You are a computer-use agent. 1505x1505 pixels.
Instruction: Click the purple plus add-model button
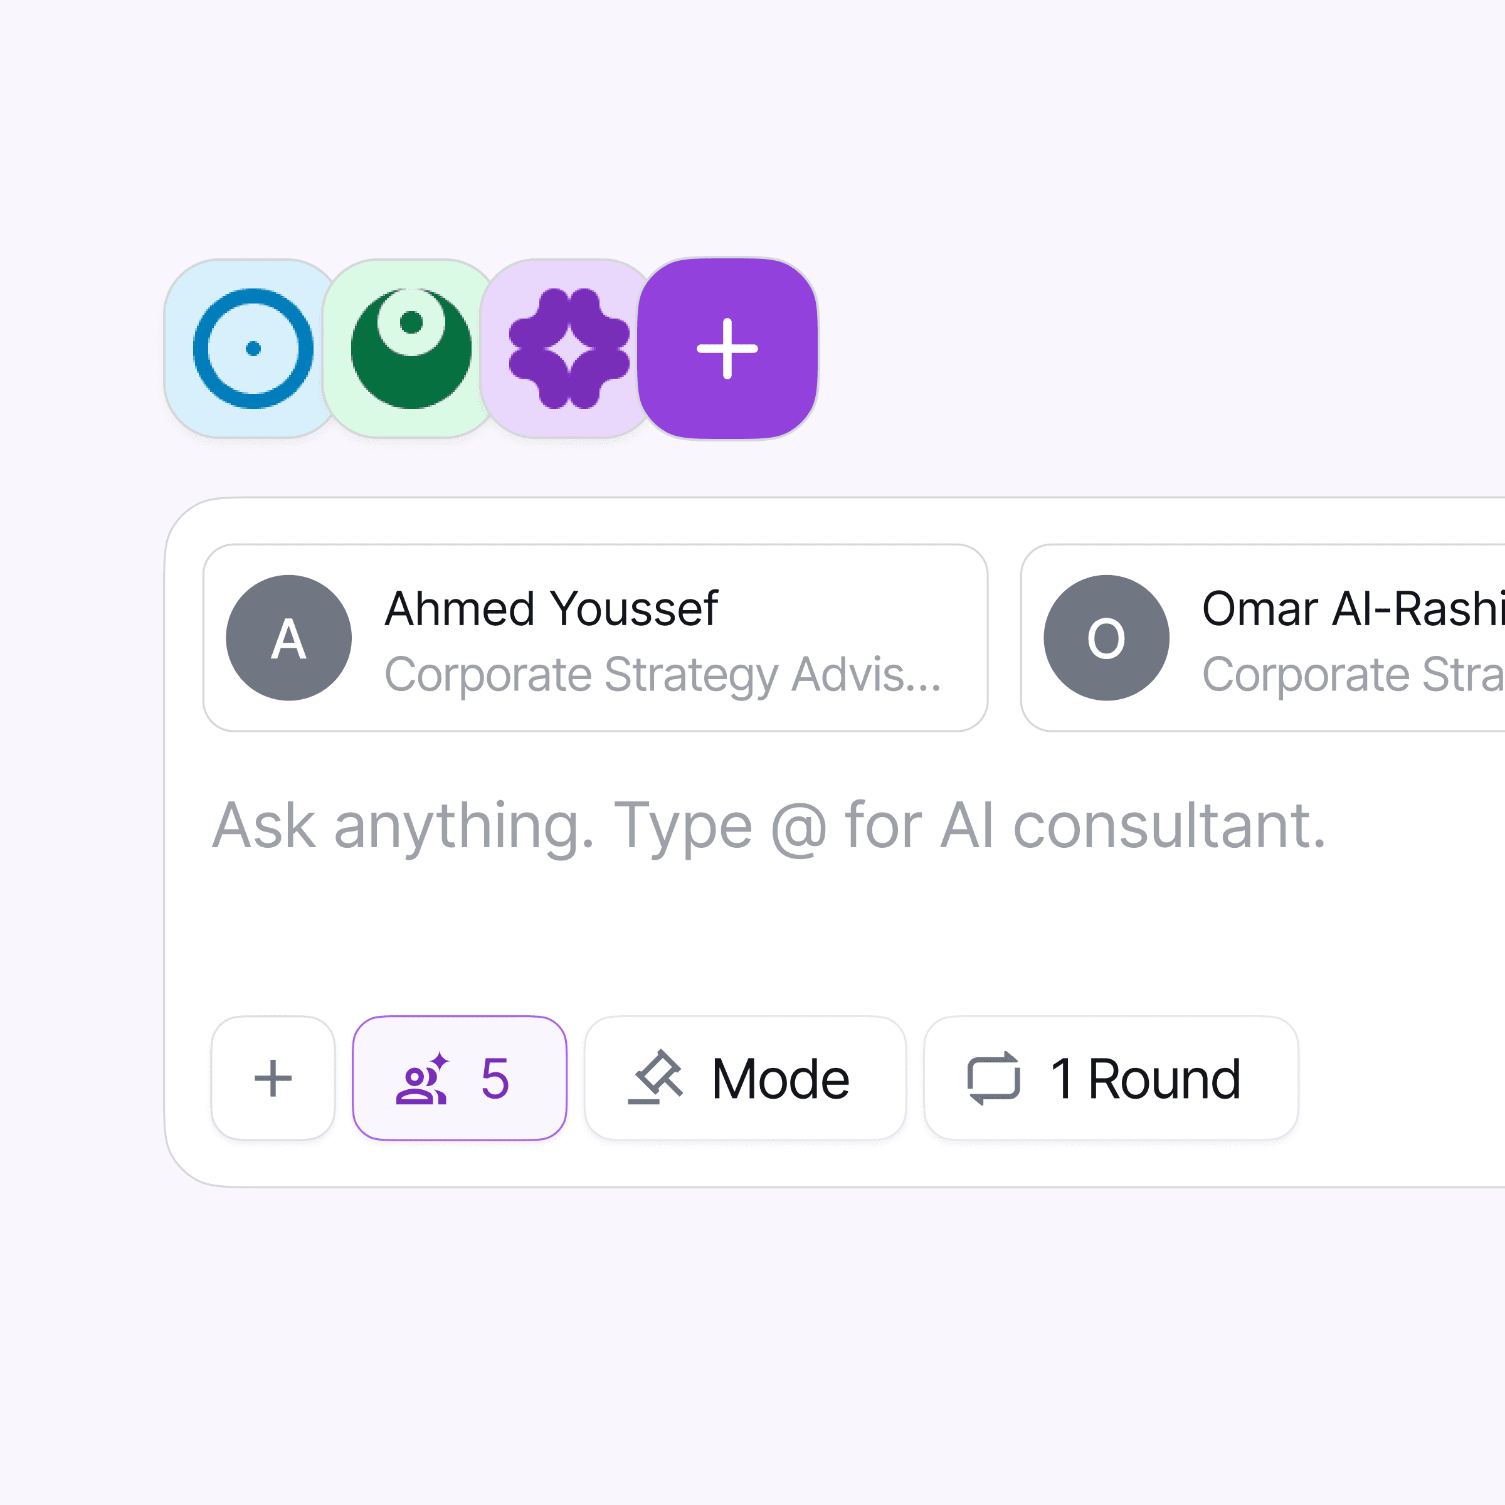tap(727, 348)
